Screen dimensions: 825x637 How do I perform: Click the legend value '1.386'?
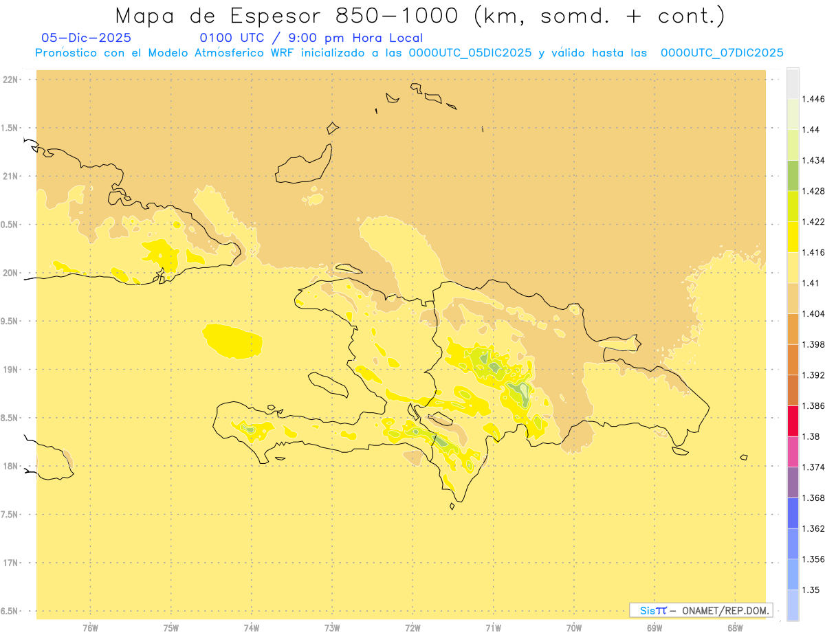pyautogui.click(x=813, y=406)
